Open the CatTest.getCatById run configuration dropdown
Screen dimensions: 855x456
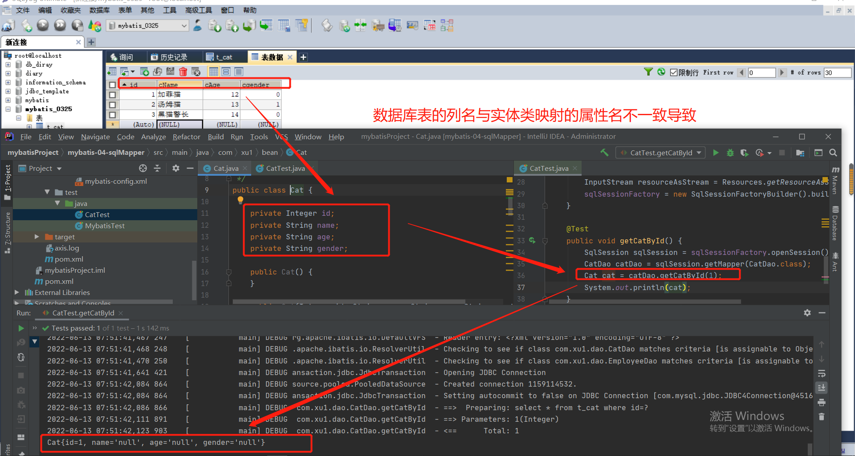pos(661,153)
